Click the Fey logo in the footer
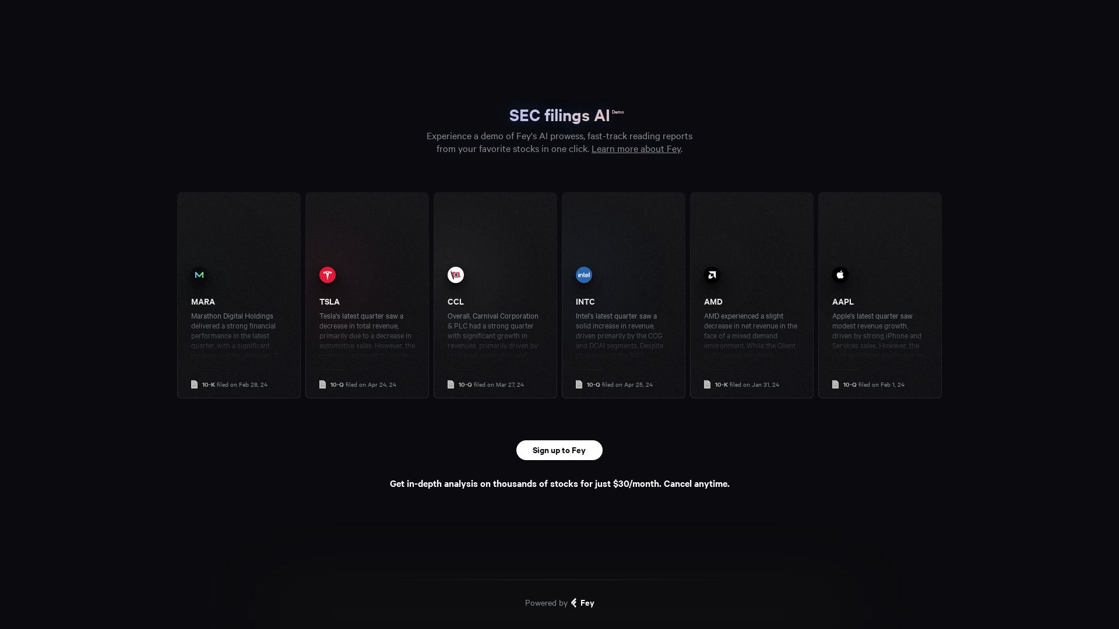 [x=582, y=603]
